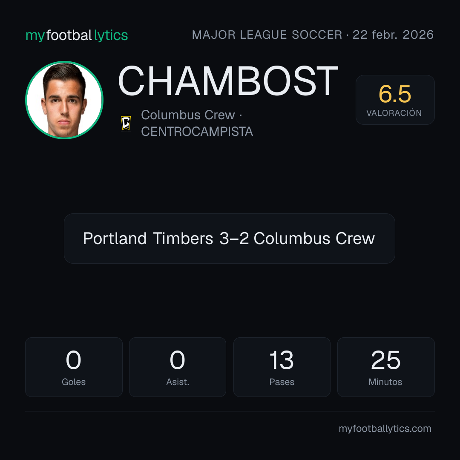Select the CHAMBOST player name heading

[x=228, y=81]
